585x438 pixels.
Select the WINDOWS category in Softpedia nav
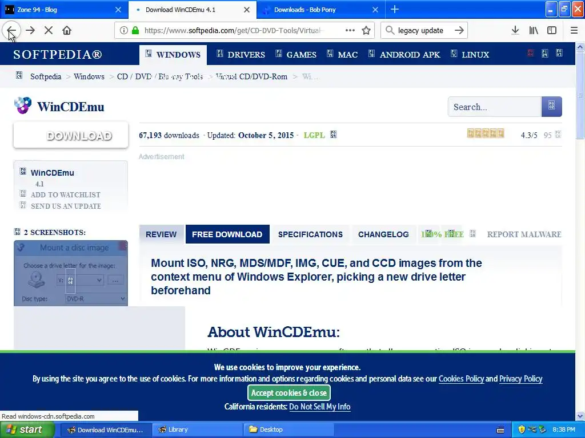(173, 55)
